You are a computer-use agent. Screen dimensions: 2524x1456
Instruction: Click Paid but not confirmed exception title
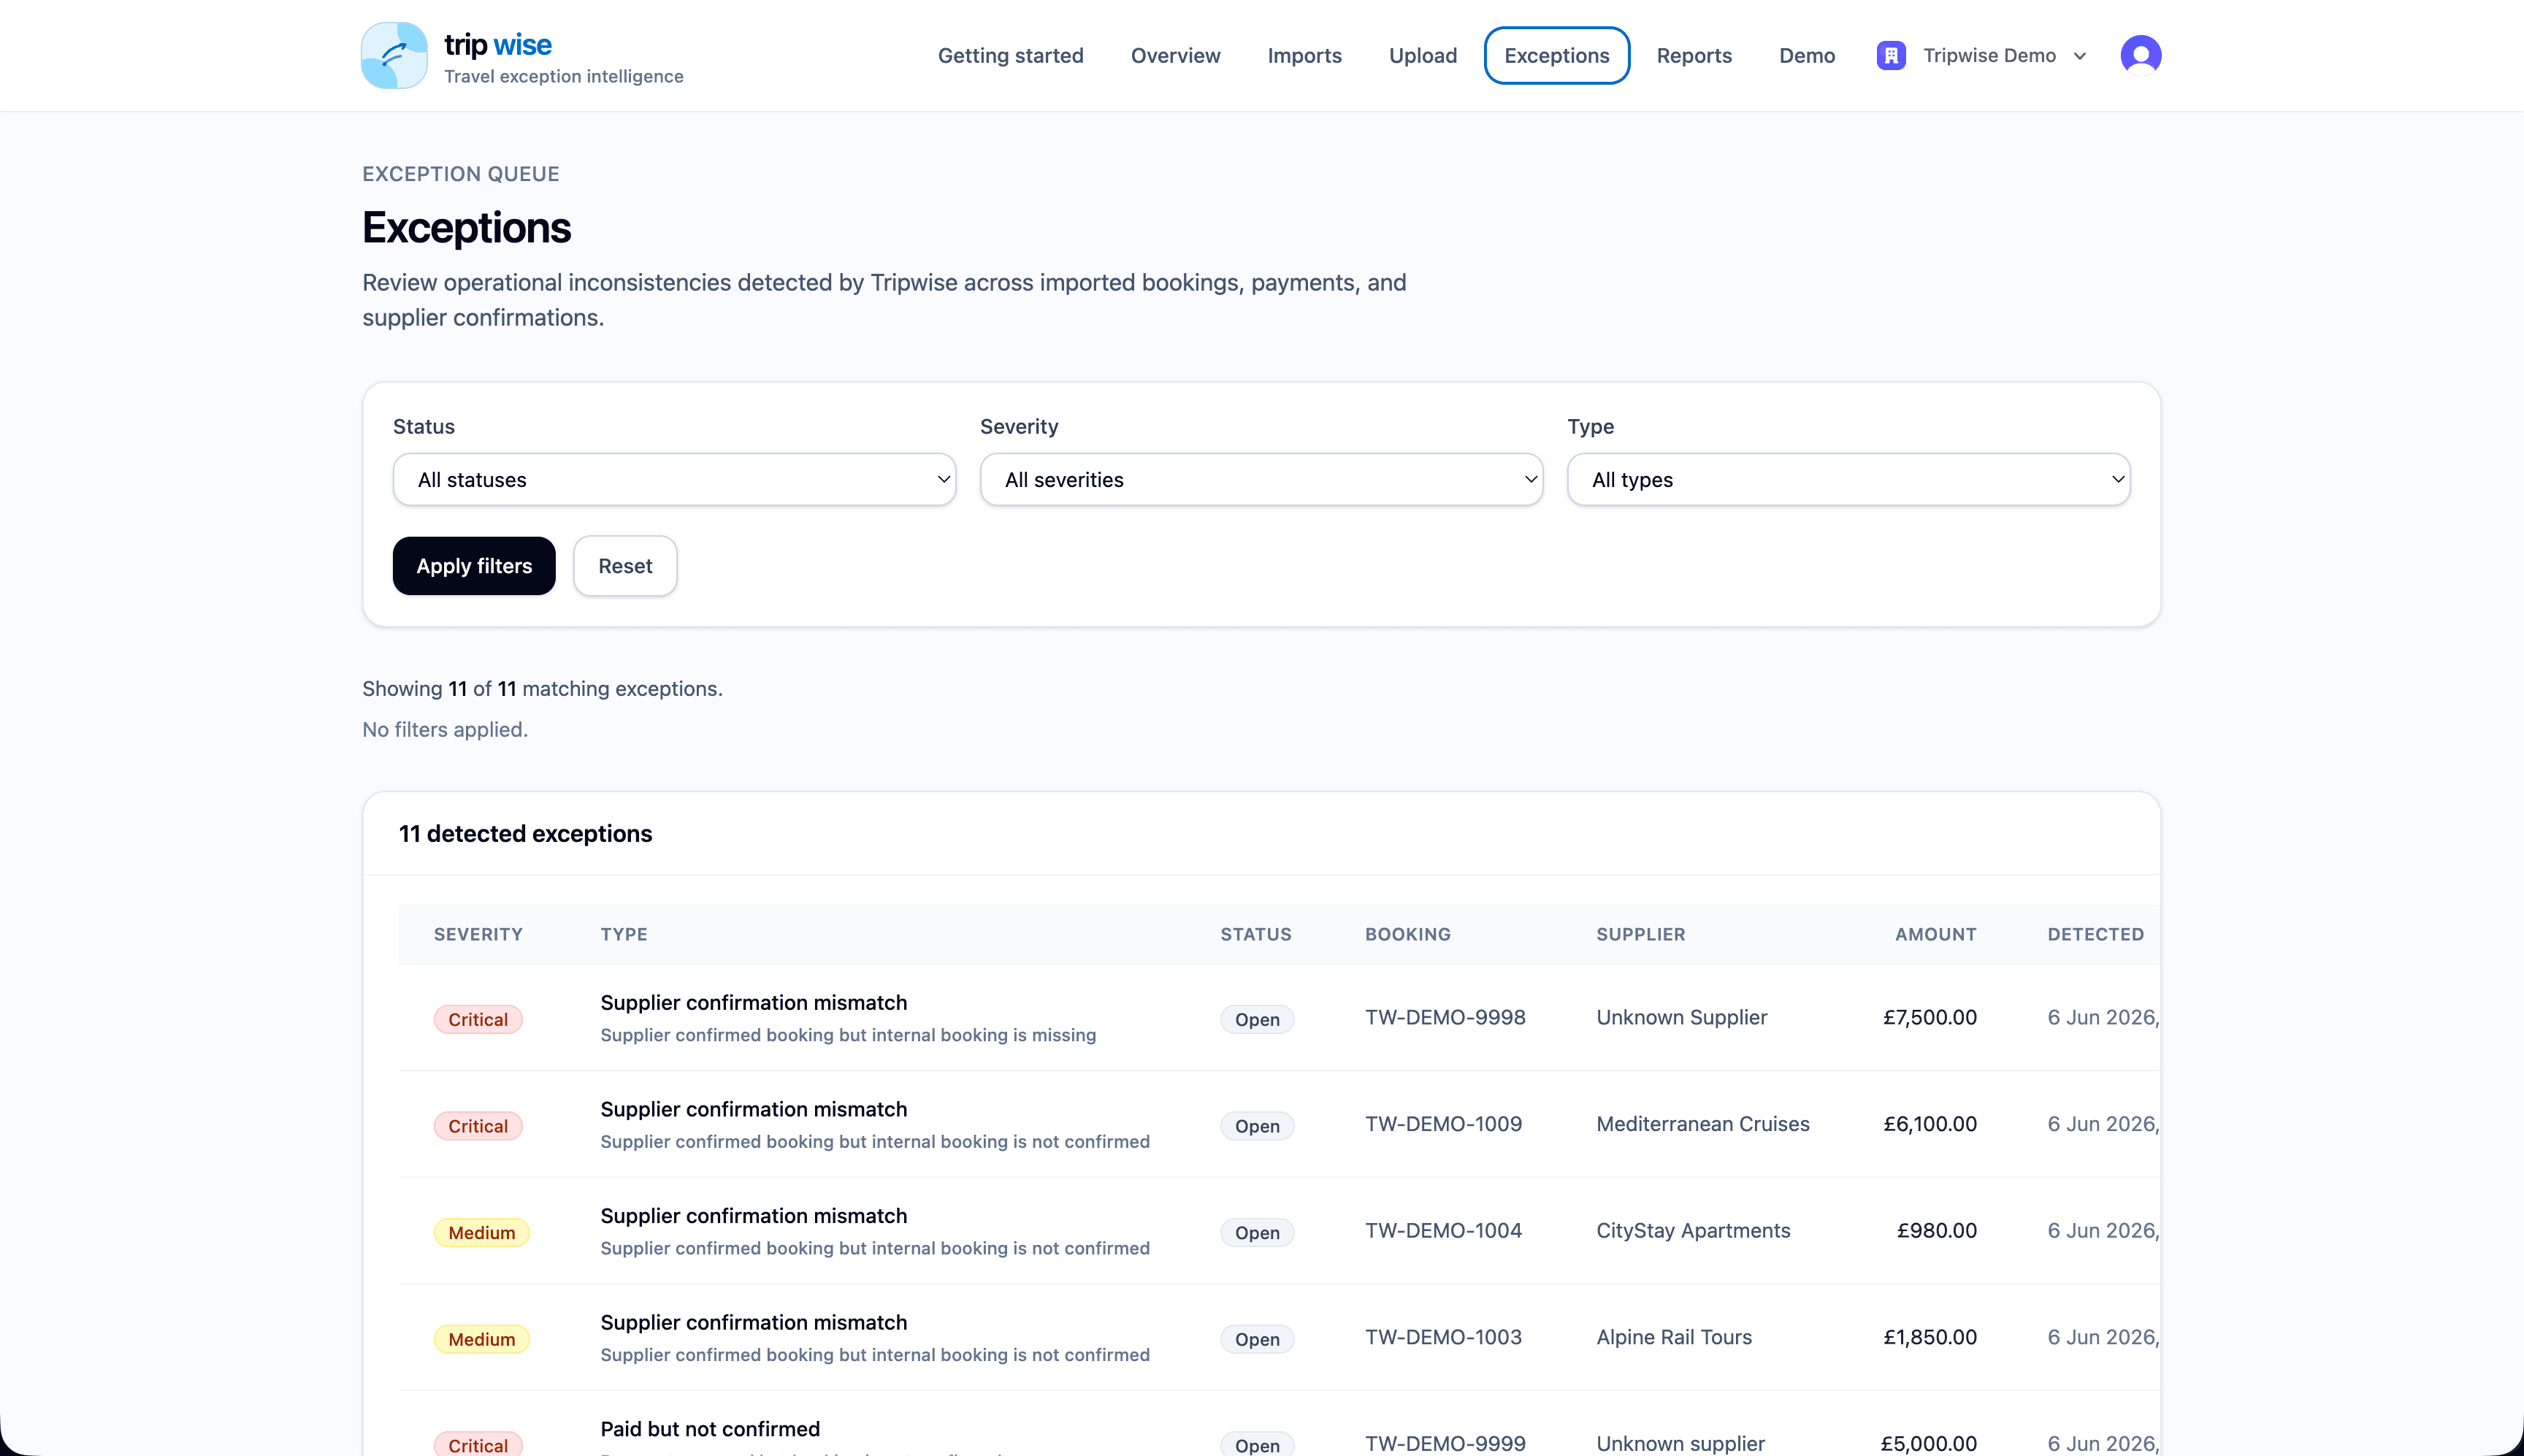pos(710,1429)
